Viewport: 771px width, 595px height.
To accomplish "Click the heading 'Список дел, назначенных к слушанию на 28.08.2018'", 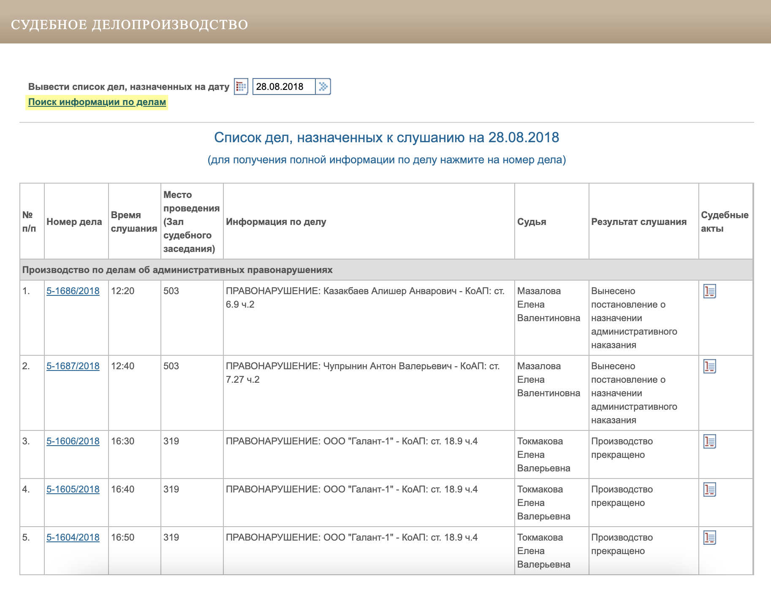I will (386, 138).
